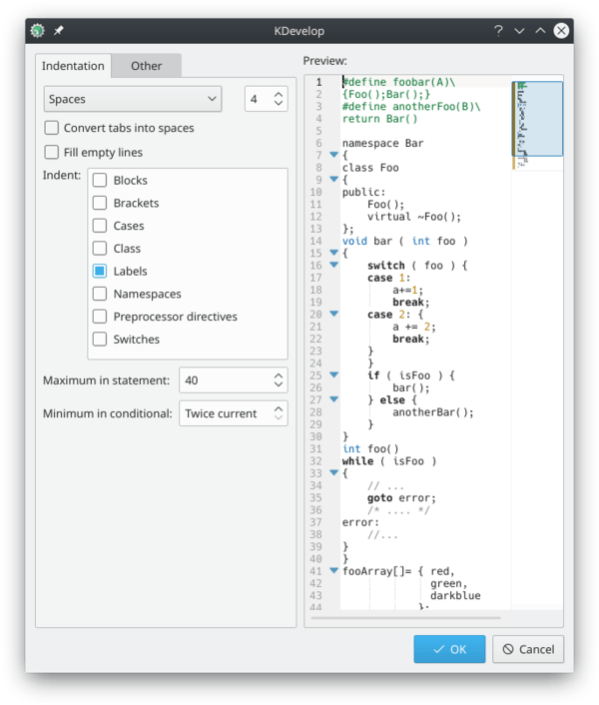This screenshot has width=599, height=705.
Task: Increase Maximum in statement value
Action: [279, 375]
